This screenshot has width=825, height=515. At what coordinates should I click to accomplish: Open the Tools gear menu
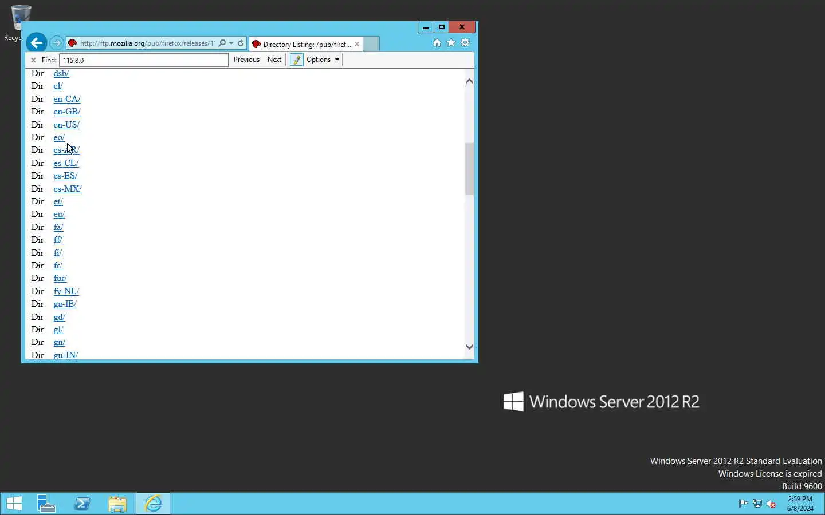[465, 43]
